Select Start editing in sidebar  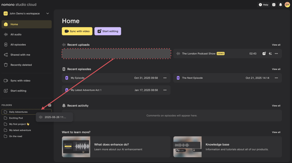[x=27, y=91]
